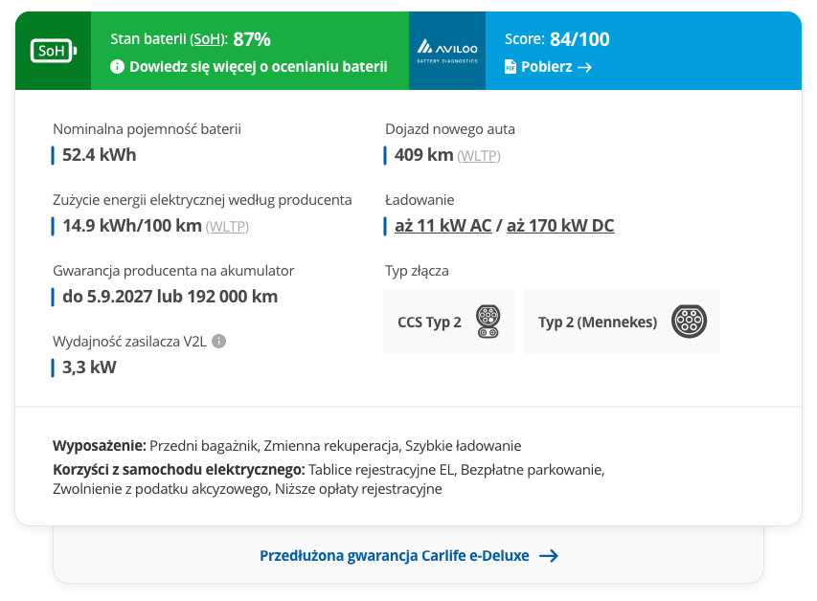Click the underlined SoH abbreviation

tap(206, 39)
